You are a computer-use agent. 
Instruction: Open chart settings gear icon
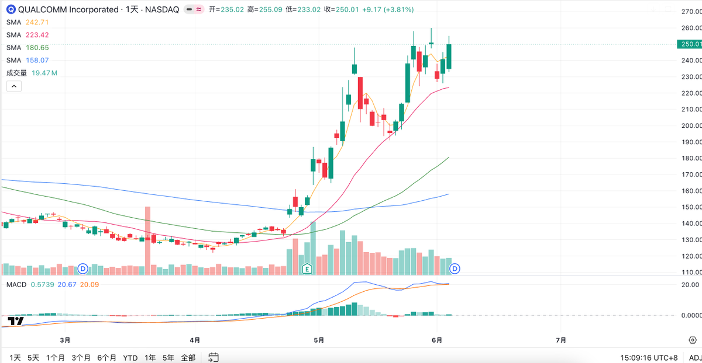(x=692, y=339)
